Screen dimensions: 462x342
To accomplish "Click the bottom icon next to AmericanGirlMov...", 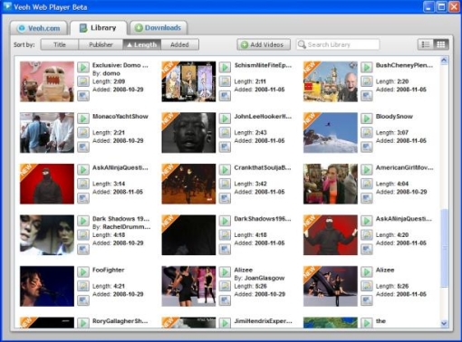I will 367,198.
